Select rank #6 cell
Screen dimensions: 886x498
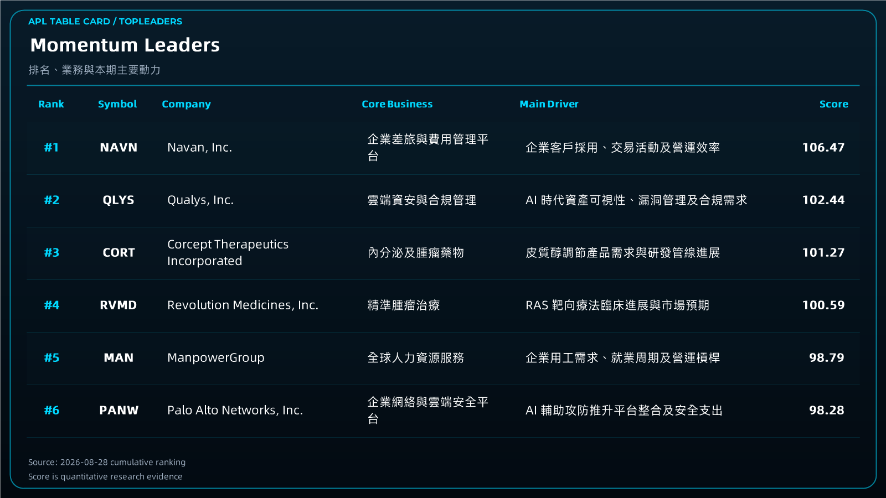pyautogui.click(x=51, y=411)
